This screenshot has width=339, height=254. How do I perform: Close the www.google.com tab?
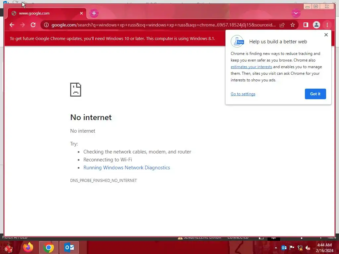pos(81,13)
